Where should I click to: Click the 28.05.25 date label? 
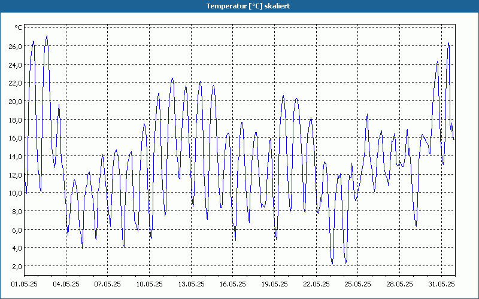point(399,284)
